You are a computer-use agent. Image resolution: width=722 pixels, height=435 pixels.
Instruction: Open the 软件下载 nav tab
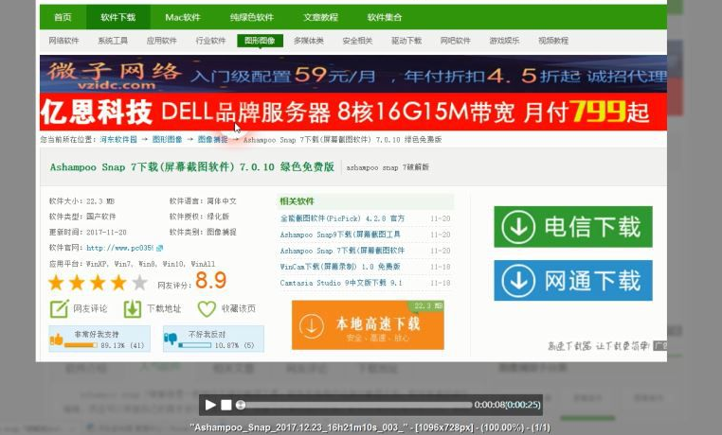coord(118,17)
